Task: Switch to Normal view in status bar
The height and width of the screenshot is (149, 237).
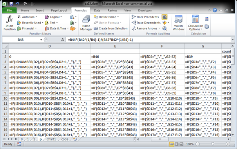Action: pyautogui.click(x=172, y=144)
